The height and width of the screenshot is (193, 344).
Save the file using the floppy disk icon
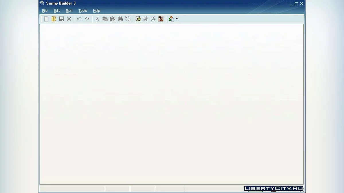[61, 19]
